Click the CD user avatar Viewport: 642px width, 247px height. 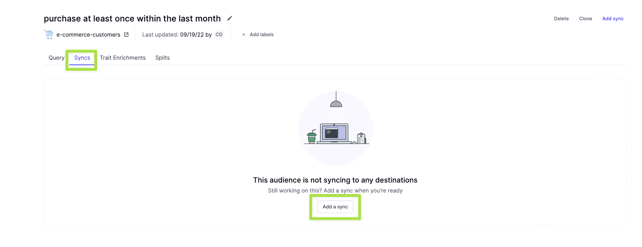coord(219,35)
